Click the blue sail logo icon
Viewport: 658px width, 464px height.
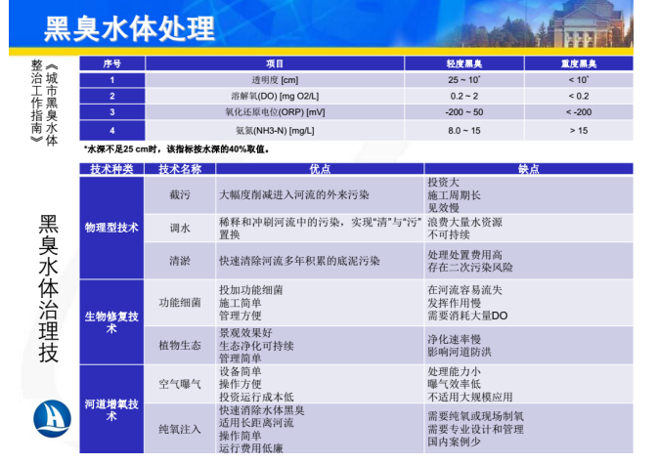tap(51, 420)
